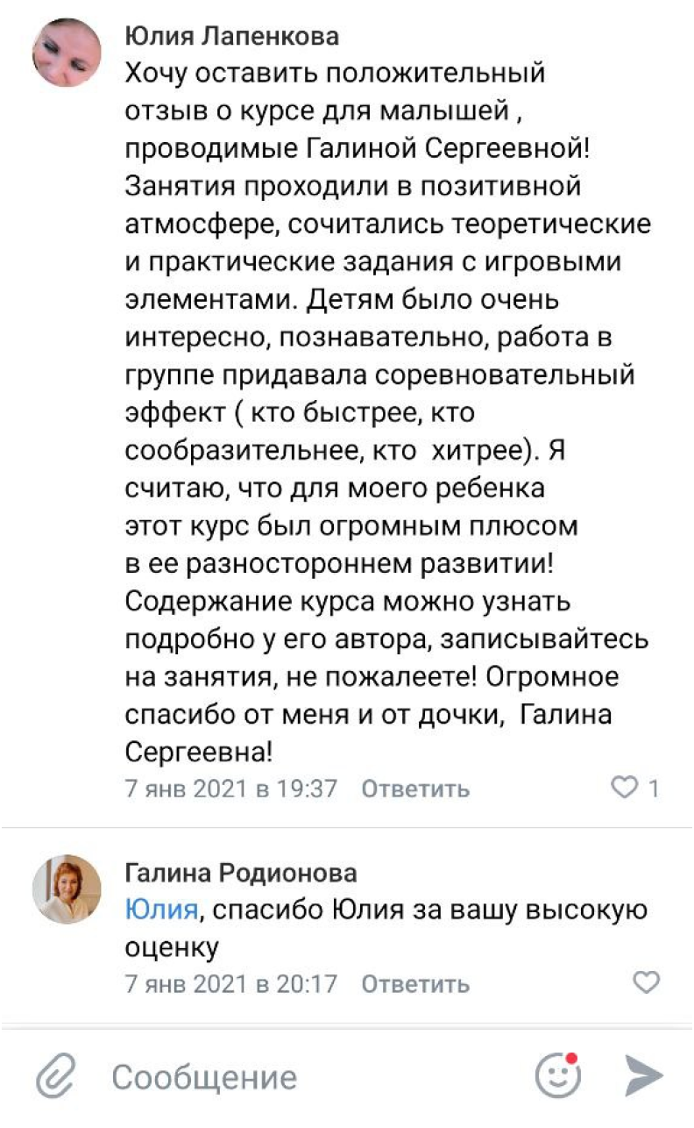View the like count 1 beside the heart
The image size is (694, 1128).
pos(653,789)
